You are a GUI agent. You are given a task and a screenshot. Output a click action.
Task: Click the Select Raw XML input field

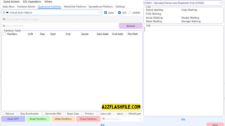60,26
